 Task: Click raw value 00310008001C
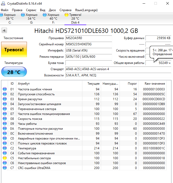click(154, 148)
